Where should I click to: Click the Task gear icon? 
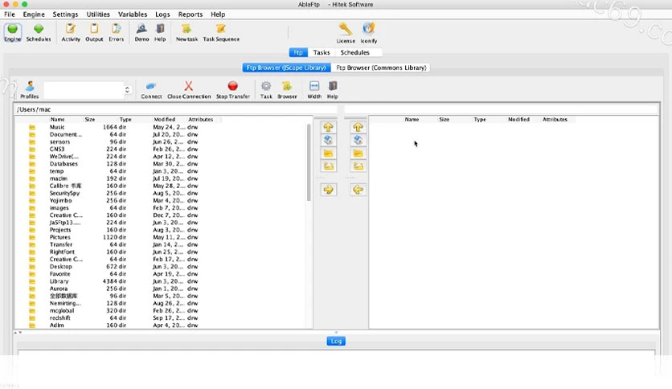(x=266, y=90)
